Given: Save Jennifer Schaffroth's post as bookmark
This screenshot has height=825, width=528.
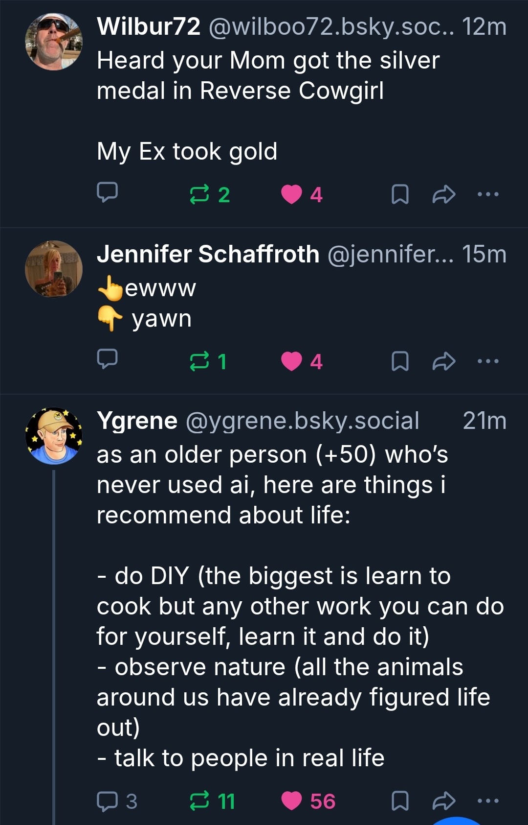Looking at the screenshot, I should click(400, 361).
